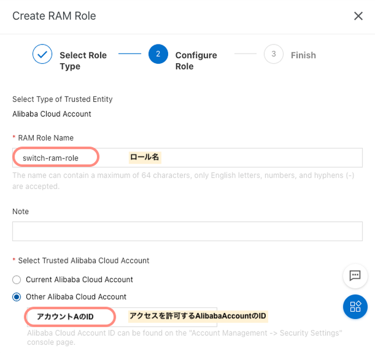The image size is (375, 354).
Task: Click the Create RAM Role title
Action: (54, 16)
